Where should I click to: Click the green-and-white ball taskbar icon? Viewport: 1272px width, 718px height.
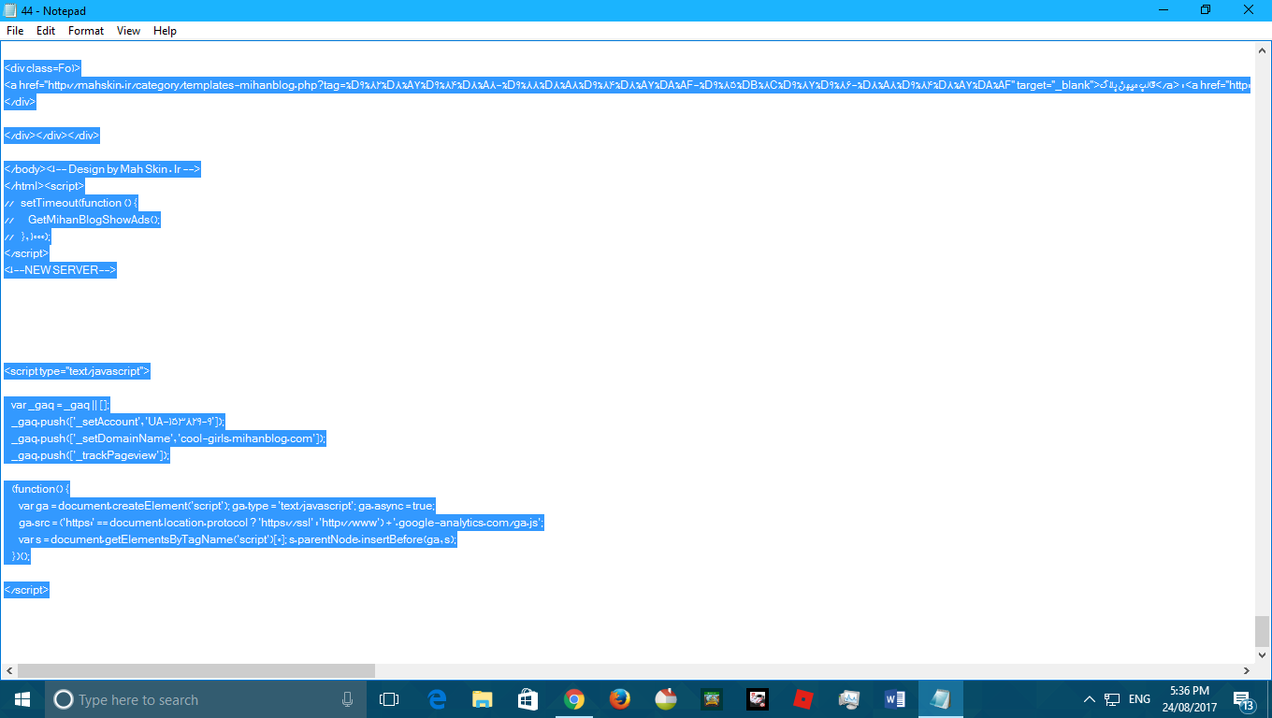(x=666, y=699)
